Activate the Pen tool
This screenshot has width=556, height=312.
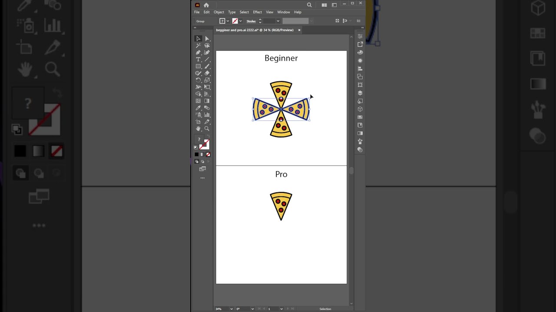coord(198,52)
